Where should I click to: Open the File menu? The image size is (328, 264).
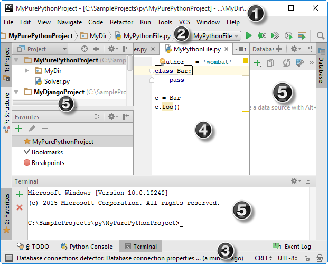[x=8, y=22]
